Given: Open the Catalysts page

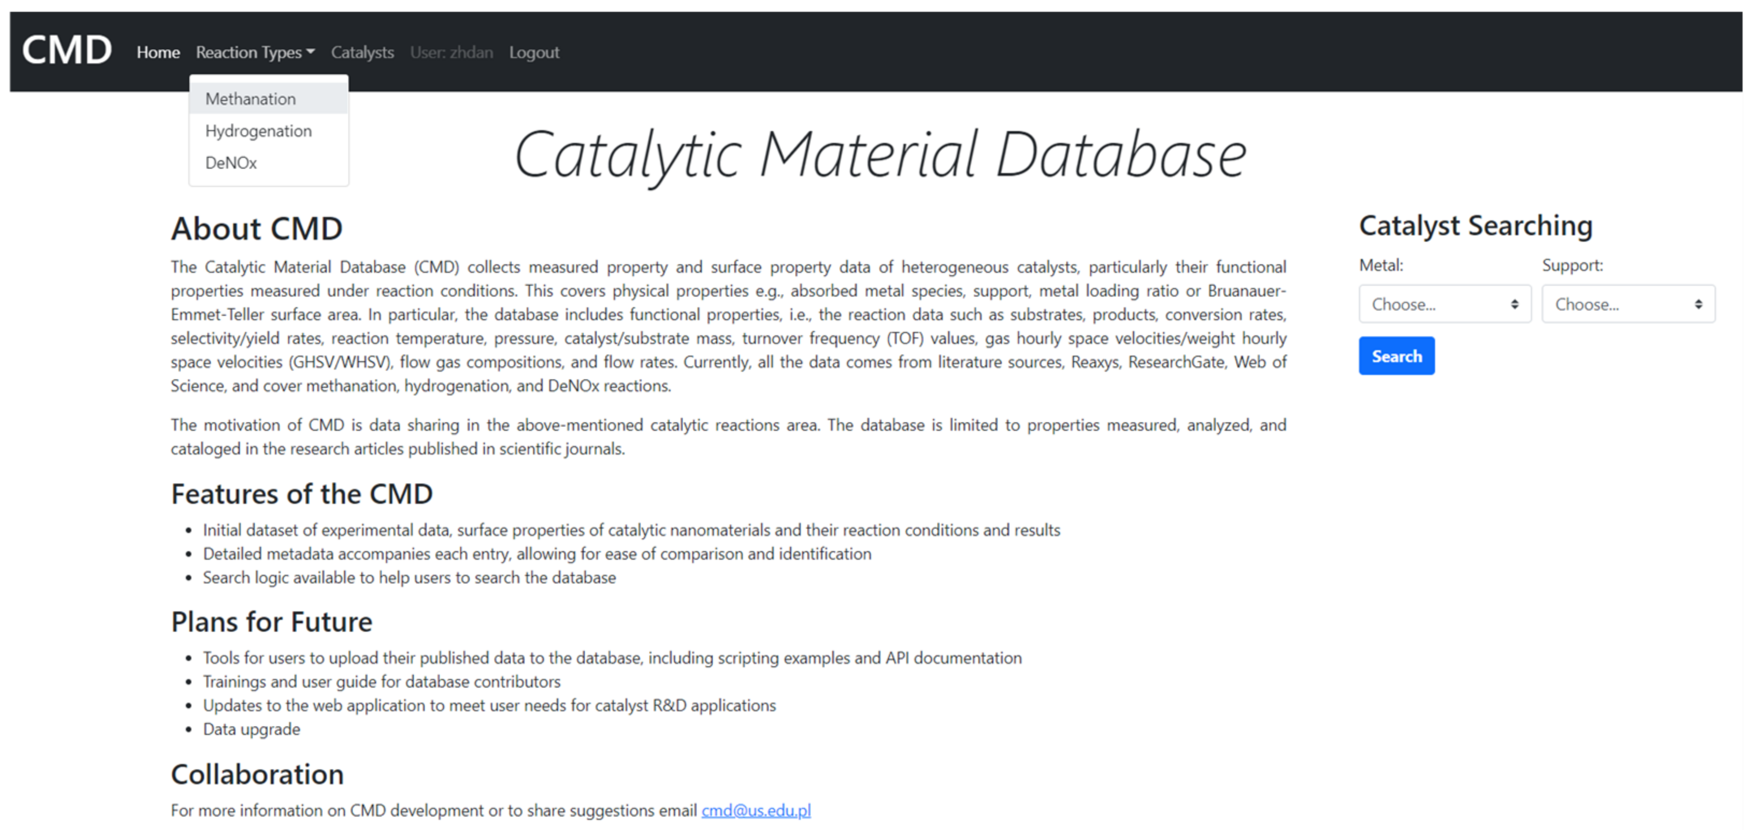Looking at the screenshot, I should 362,53.
